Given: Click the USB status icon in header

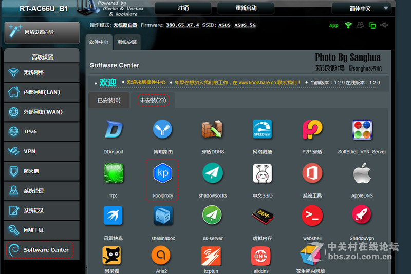Looking at the screenshot, I should point(384,25).
